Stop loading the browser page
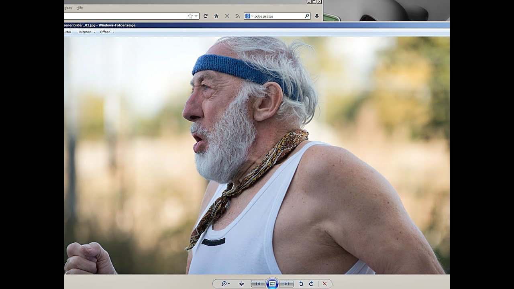This screenshot has height=289, width=514. point(227,16)
